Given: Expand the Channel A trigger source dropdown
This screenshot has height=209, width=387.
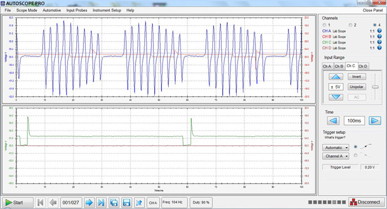Looking at the screenshot, I should click(x=336, y=156).
